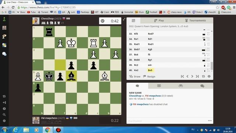Open the binoculars watch tab
Viewport: 236px width, 133px height.
tap(181, 86)
